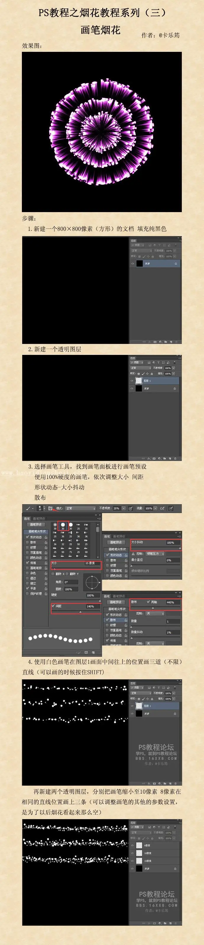Click new group folder icon in step 4 layers panel
This screenshot has width=204, height=945.
coord(165,784)
